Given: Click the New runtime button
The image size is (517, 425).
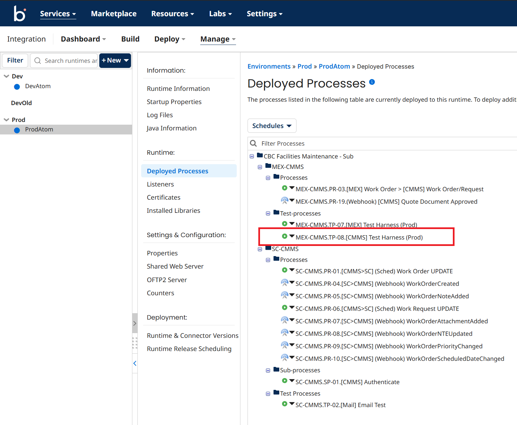Looking at the screenshot, I should click(x=115, y=60).
